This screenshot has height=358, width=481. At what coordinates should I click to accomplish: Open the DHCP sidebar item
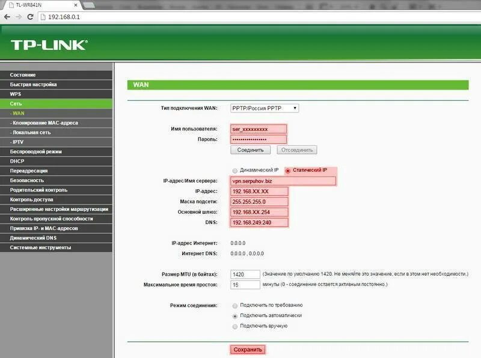click(x=56, y=161)
